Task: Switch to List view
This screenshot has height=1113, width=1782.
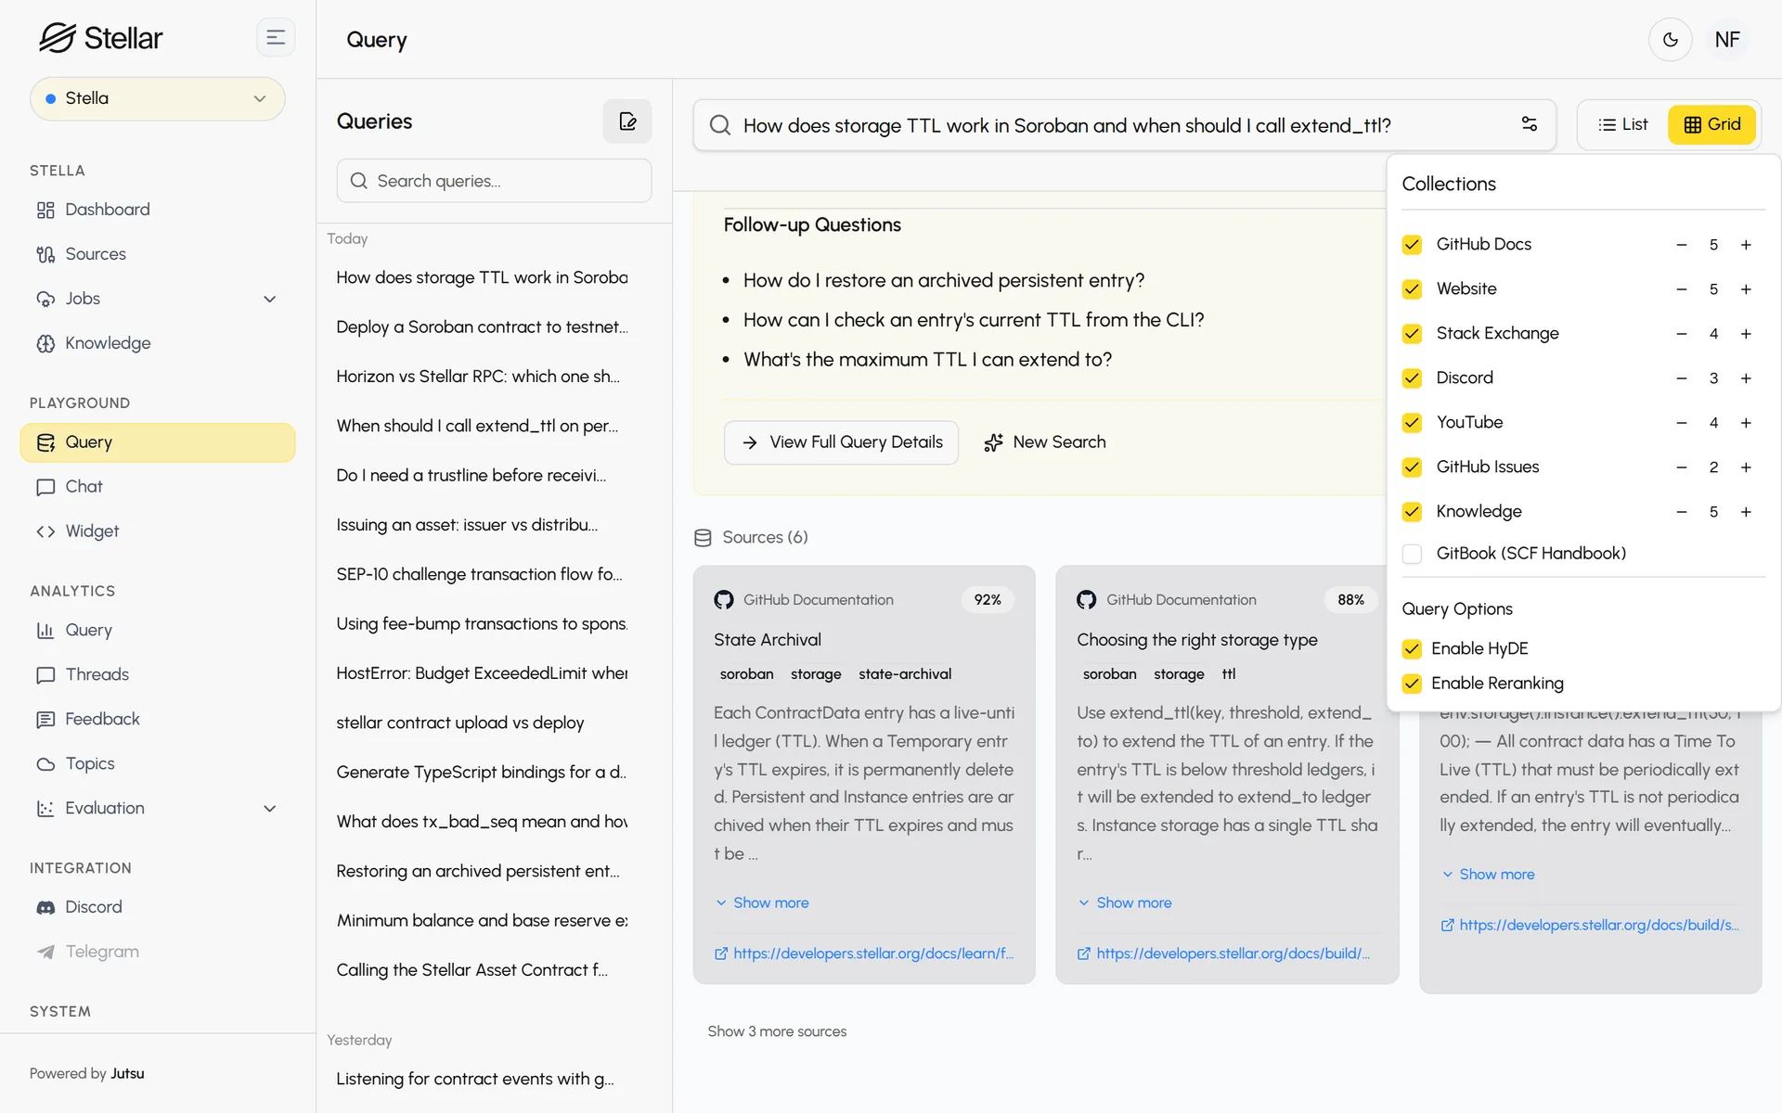Action: click(1623, 124)
